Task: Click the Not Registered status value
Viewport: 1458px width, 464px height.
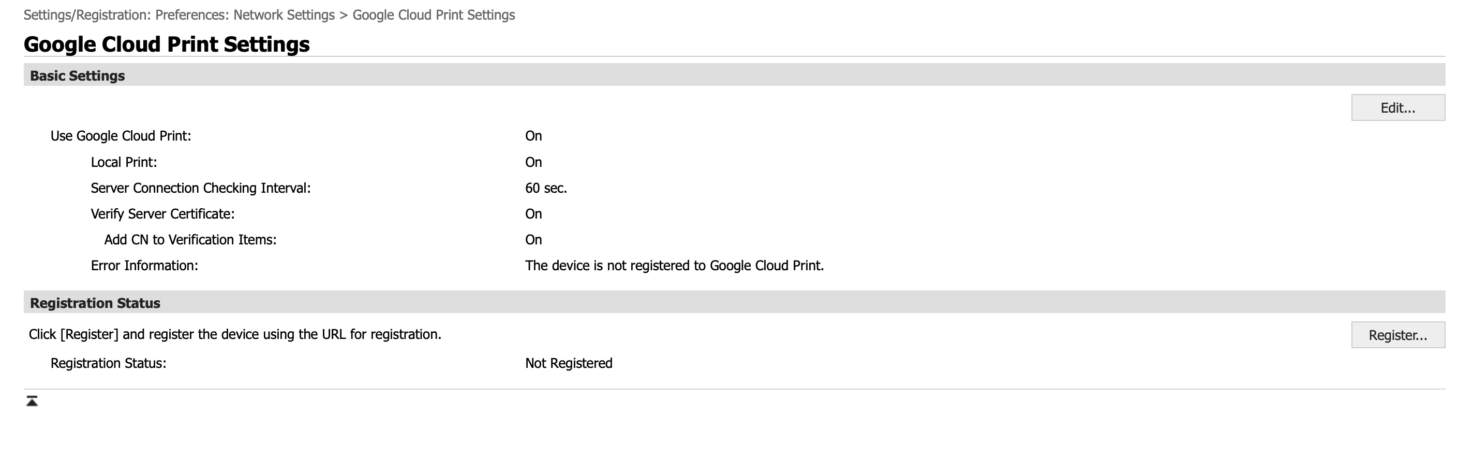Action: click(x=568, y=363)
